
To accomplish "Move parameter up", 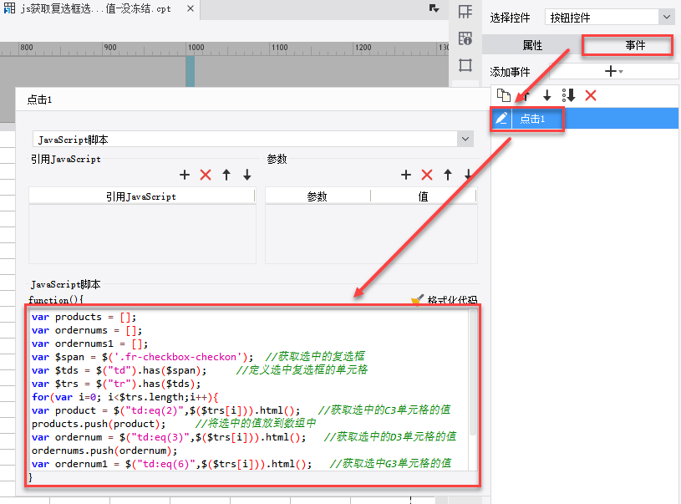I will [x=448, y=175].
